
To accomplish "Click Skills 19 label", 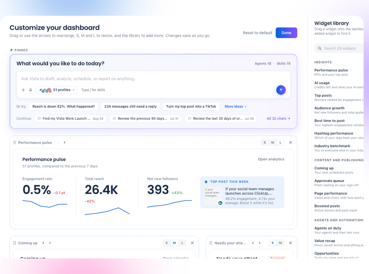I will [283, 63].
